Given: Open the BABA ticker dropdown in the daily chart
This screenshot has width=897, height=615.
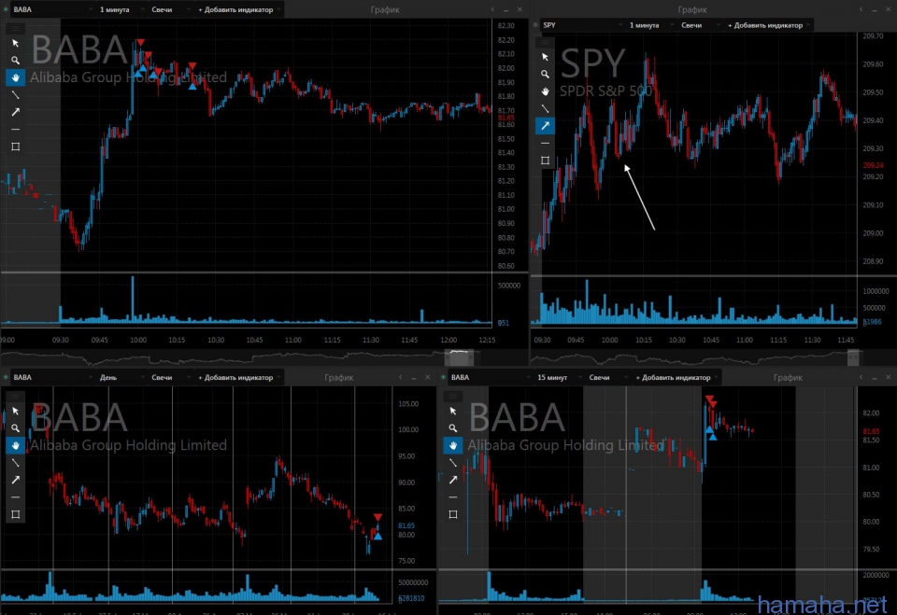Looking at the screenshot, I should [x=52, y=377].
